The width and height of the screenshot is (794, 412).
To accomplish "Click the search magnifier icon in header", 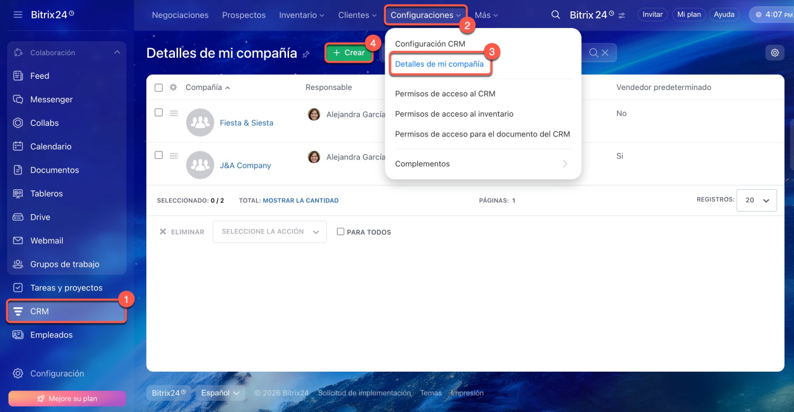I will [556, 15].
